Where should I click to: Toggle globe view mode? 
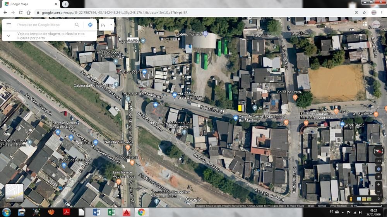[378, 169]
